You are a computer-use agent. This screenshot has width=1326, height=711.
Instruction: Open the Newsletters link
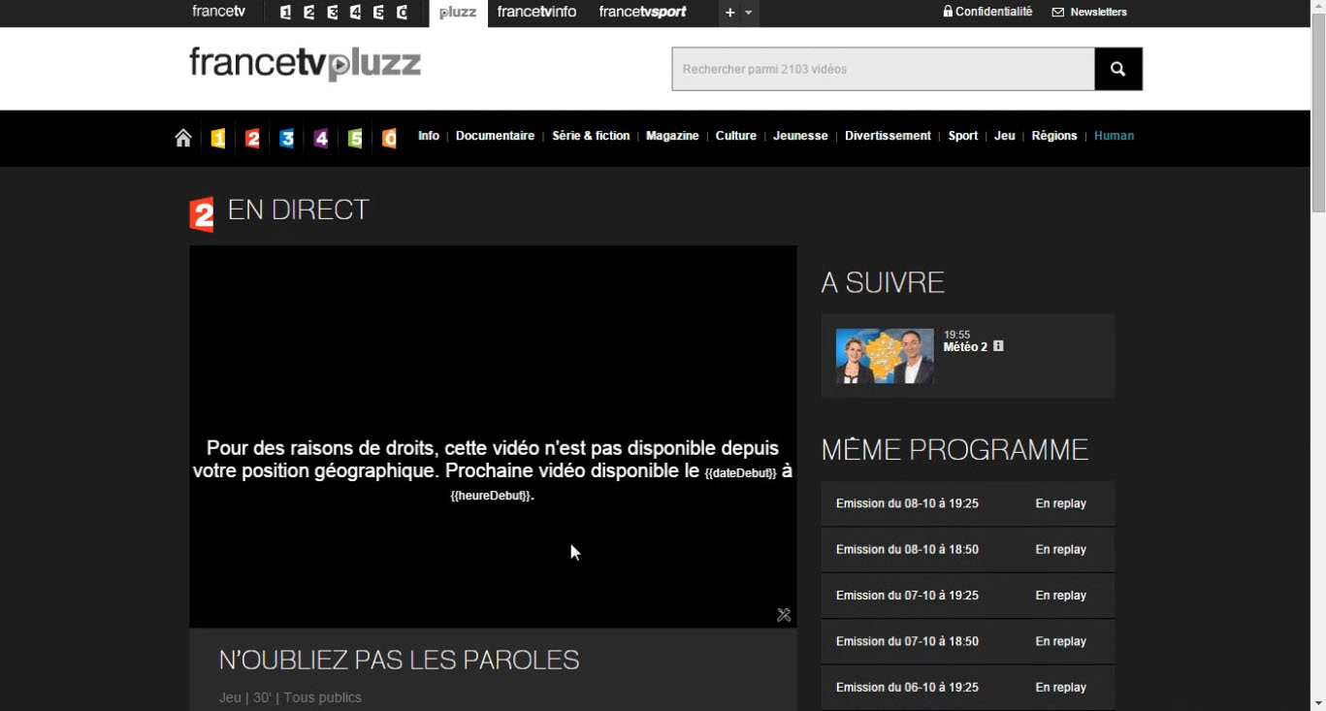click(1089, 13)
